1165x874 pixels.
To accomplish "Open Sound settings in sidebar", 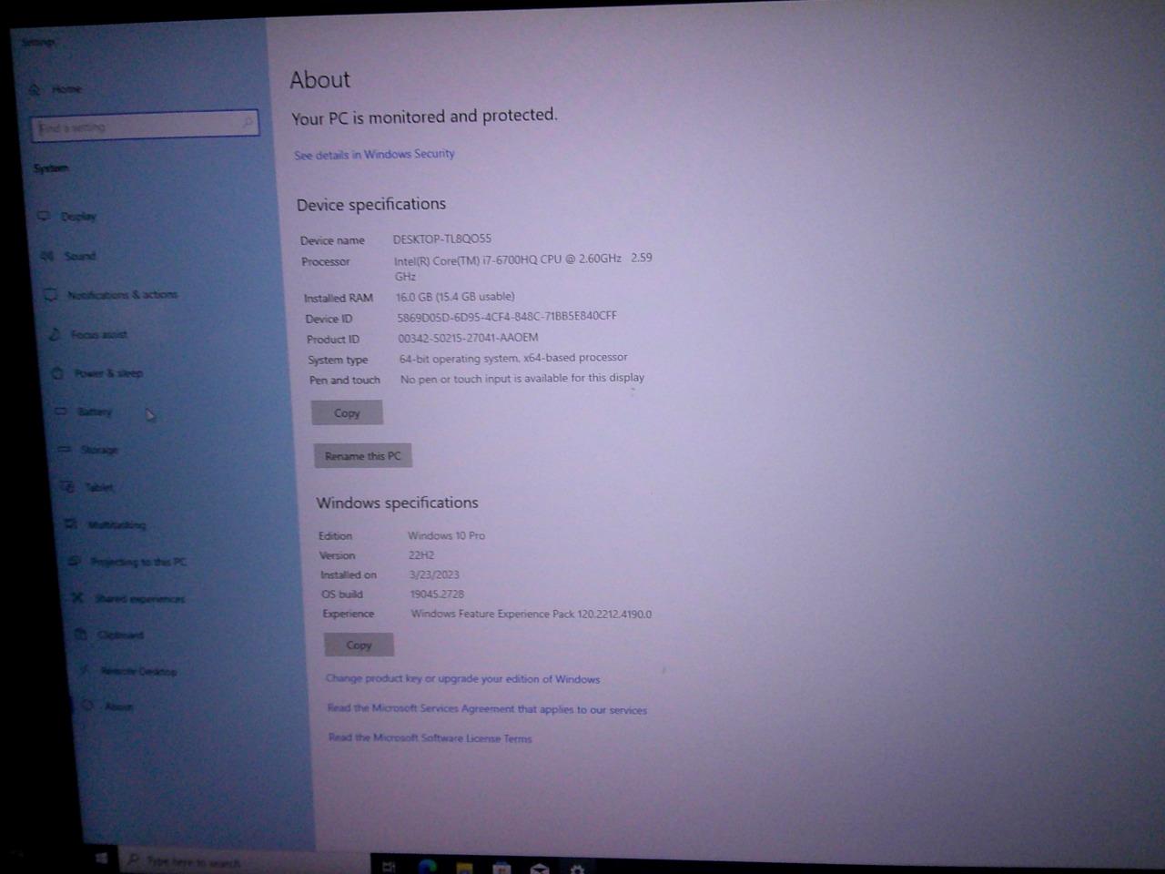I will pos(69,257).
